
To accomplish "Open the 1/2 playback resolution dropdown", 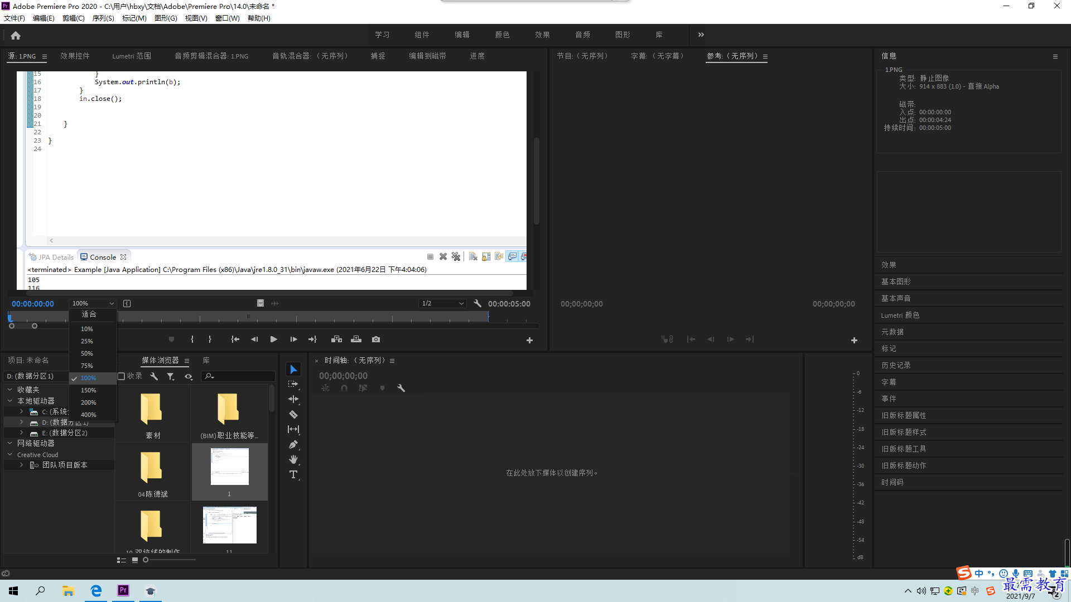I will [443, 304].
